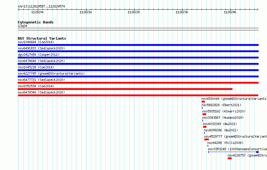Click the ruler's left arrowhead
The image size is (267, 170).
[x=19, y=10]
